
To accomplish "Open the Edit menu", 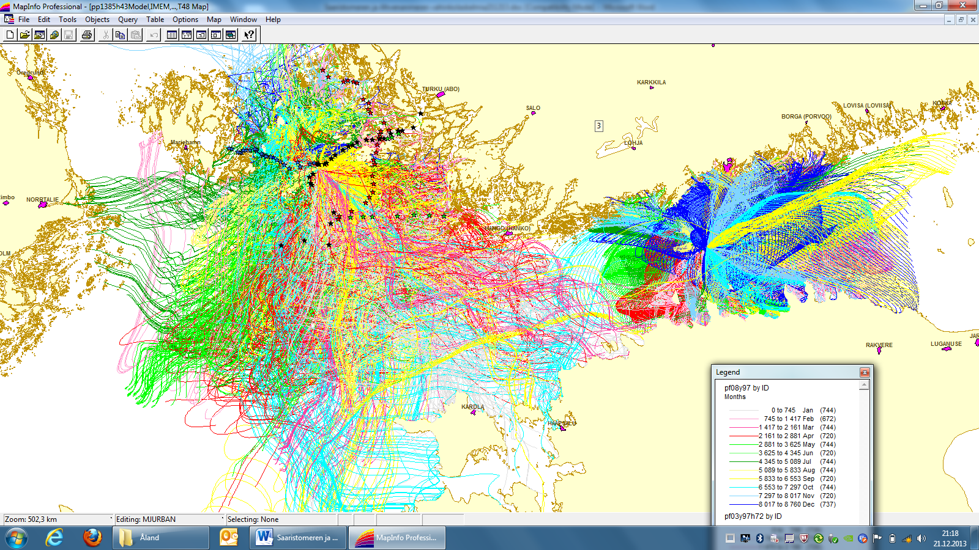I will [44, 20].
